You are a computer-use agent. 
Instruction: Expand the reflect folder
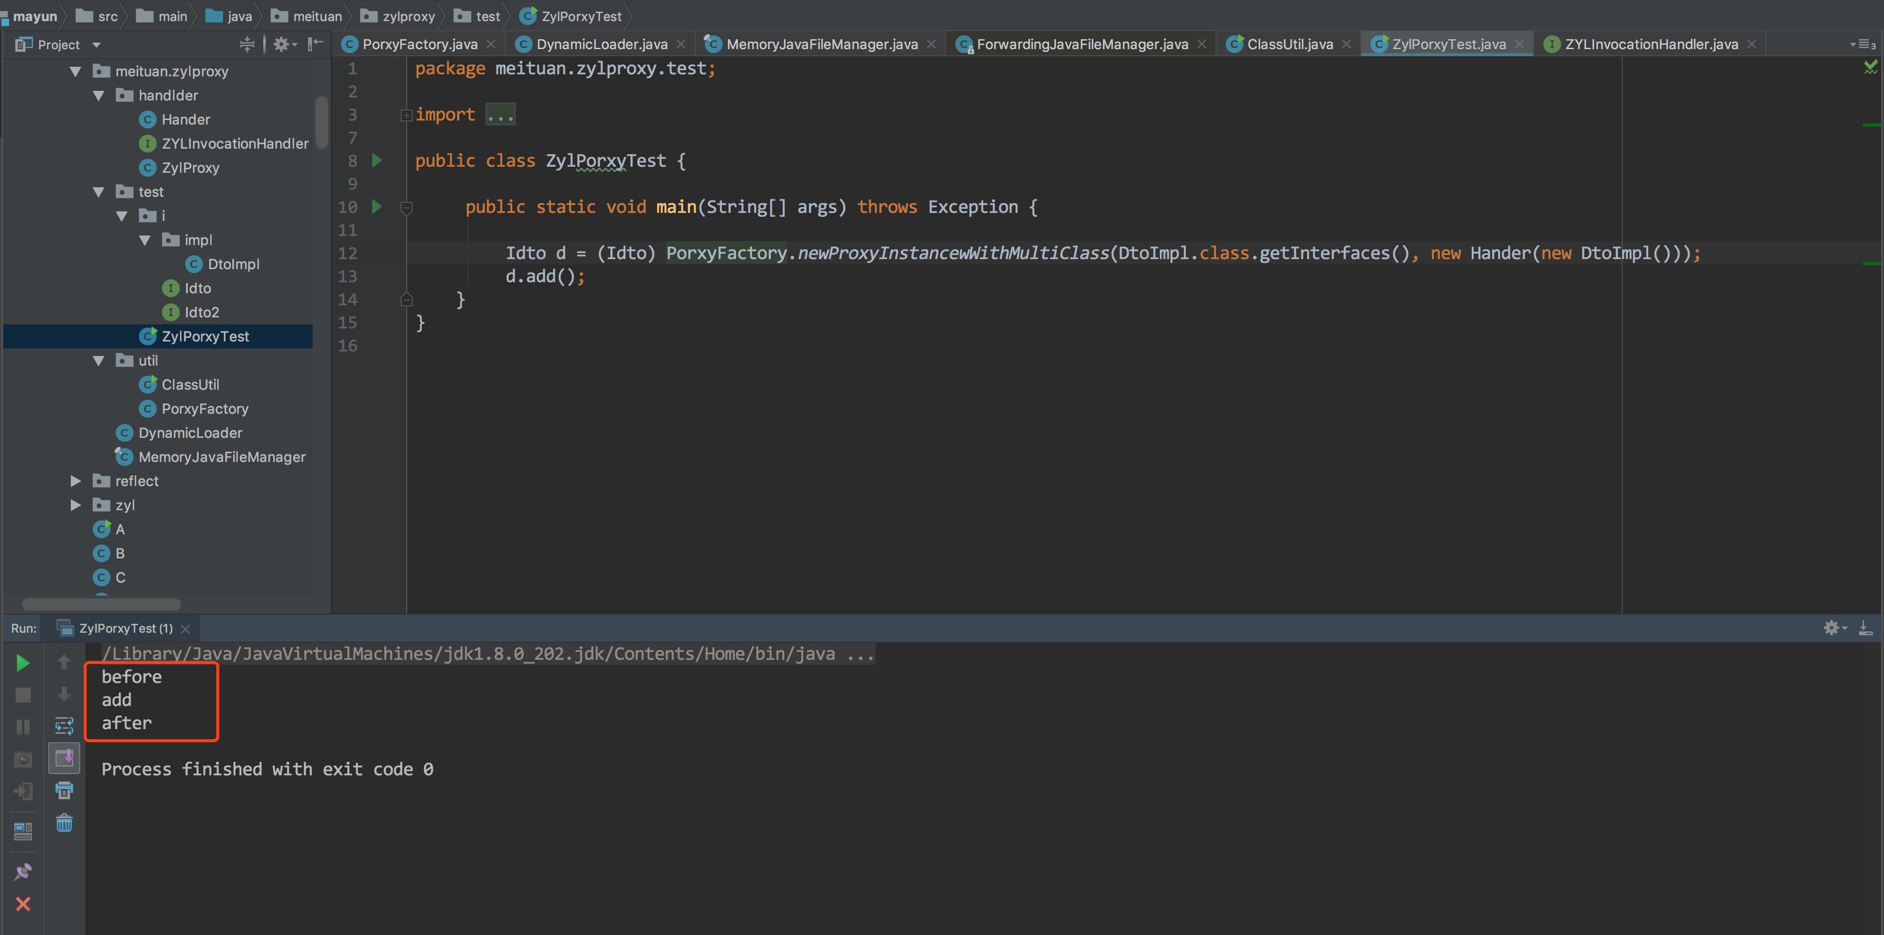75,481
